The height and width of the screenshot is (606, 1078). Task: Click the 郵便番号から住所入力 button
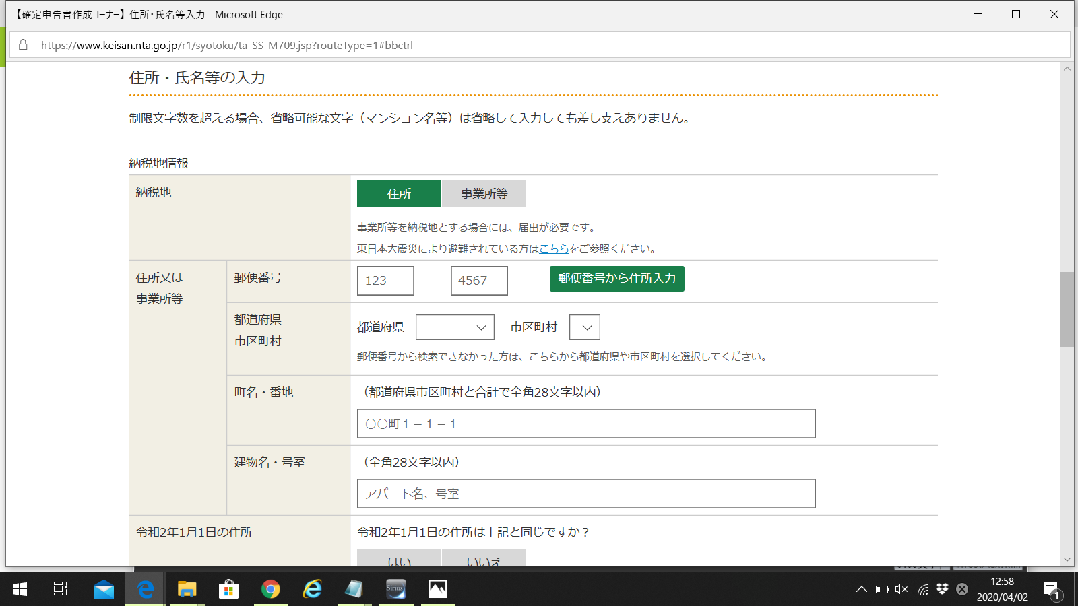[616, 278]
